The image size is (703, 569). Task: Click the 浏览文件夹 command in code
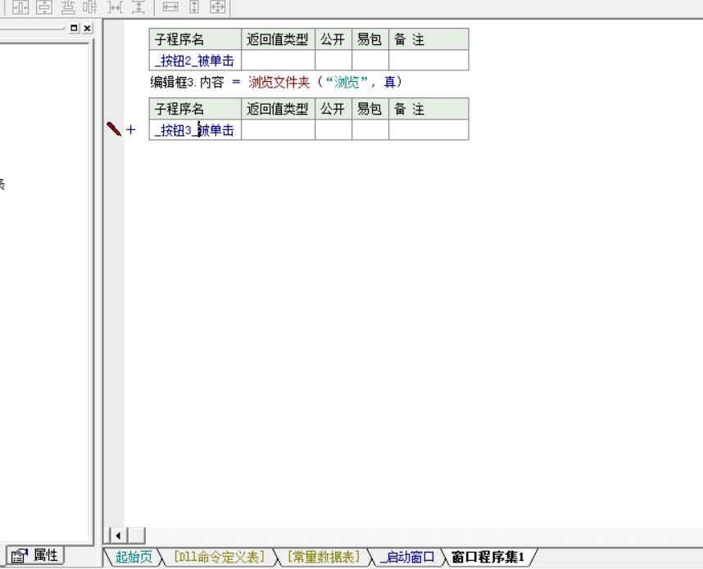(x=279, y=82)
